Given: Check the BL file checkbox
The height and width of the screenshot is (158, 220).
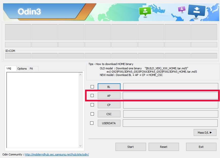Looking at the screenshot, I should [92, 87].
